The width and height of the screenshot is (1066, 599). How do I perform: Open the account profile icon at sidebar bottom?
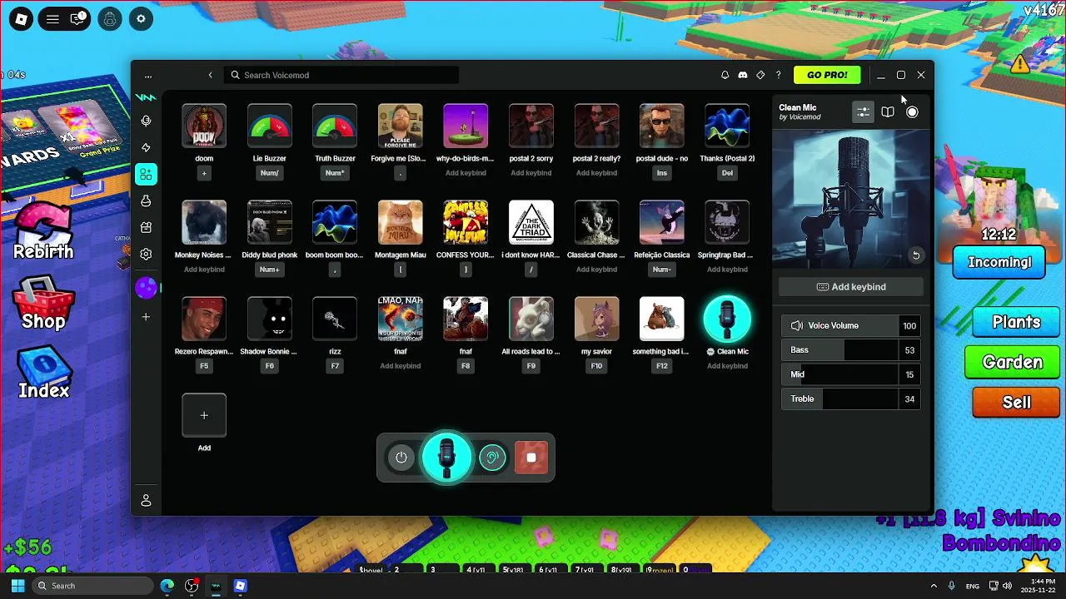coord(146,500)
